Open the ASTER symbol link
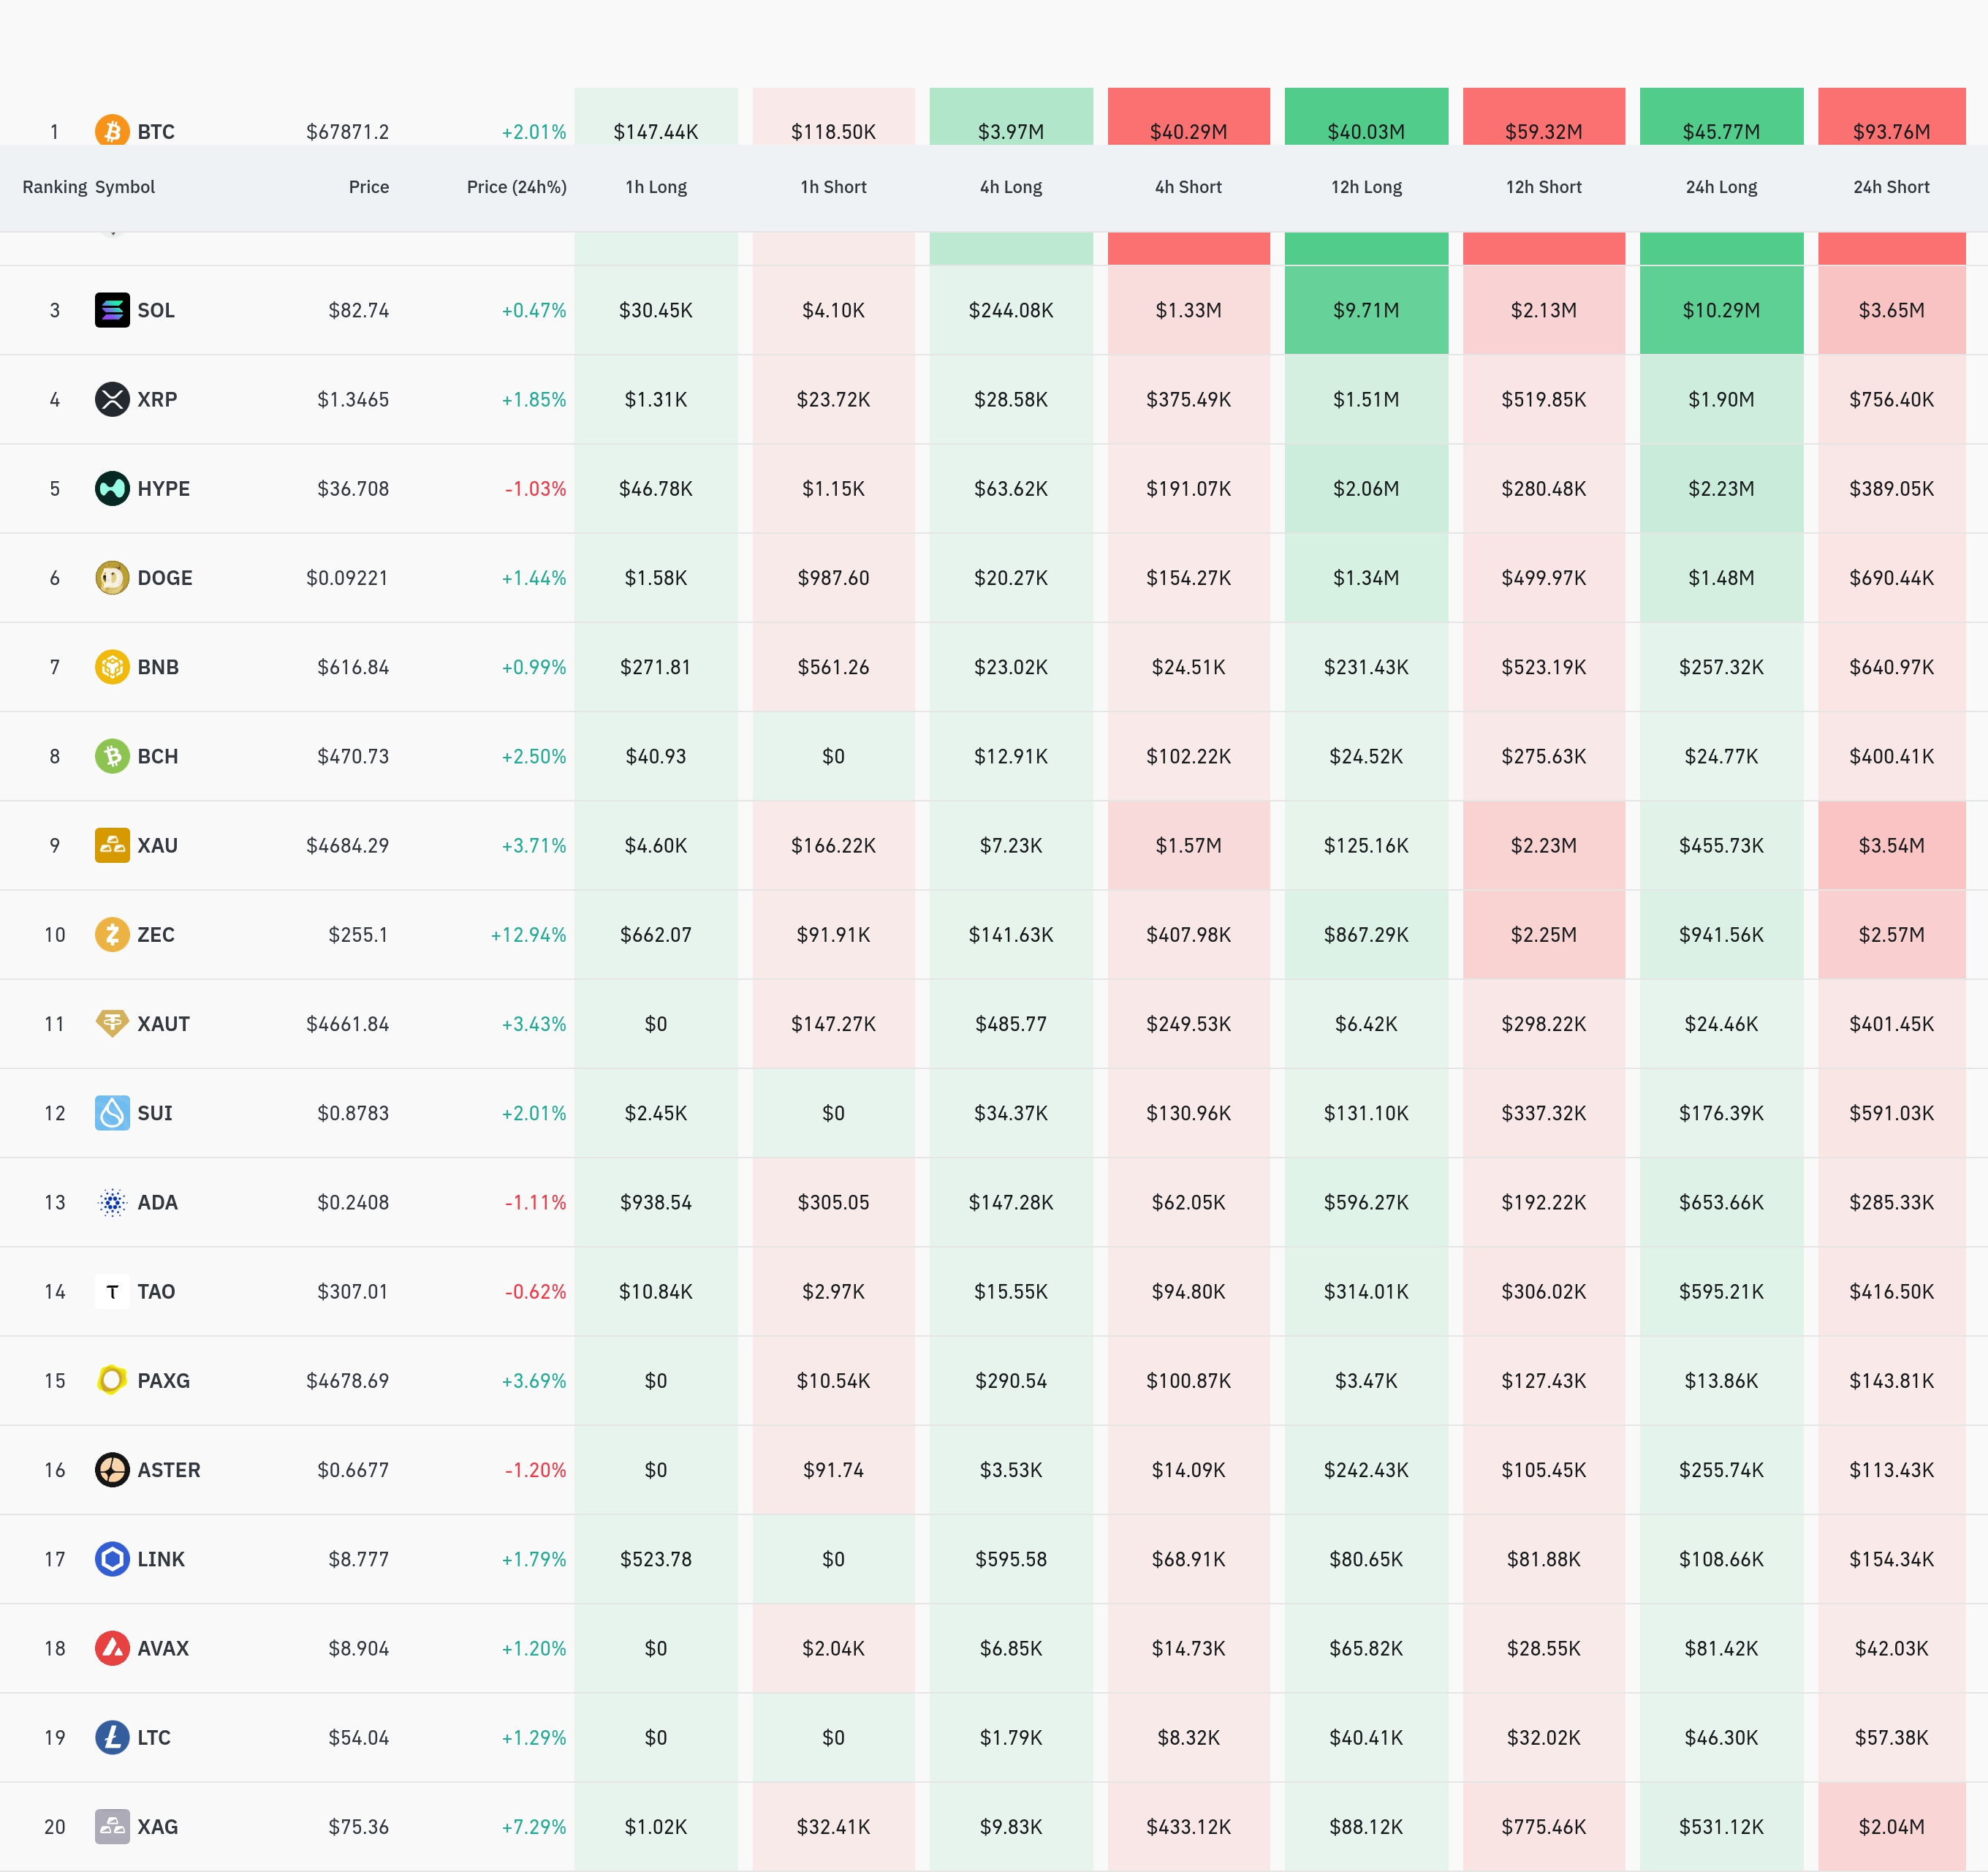The image size is (1988, 1872). 168,1470
